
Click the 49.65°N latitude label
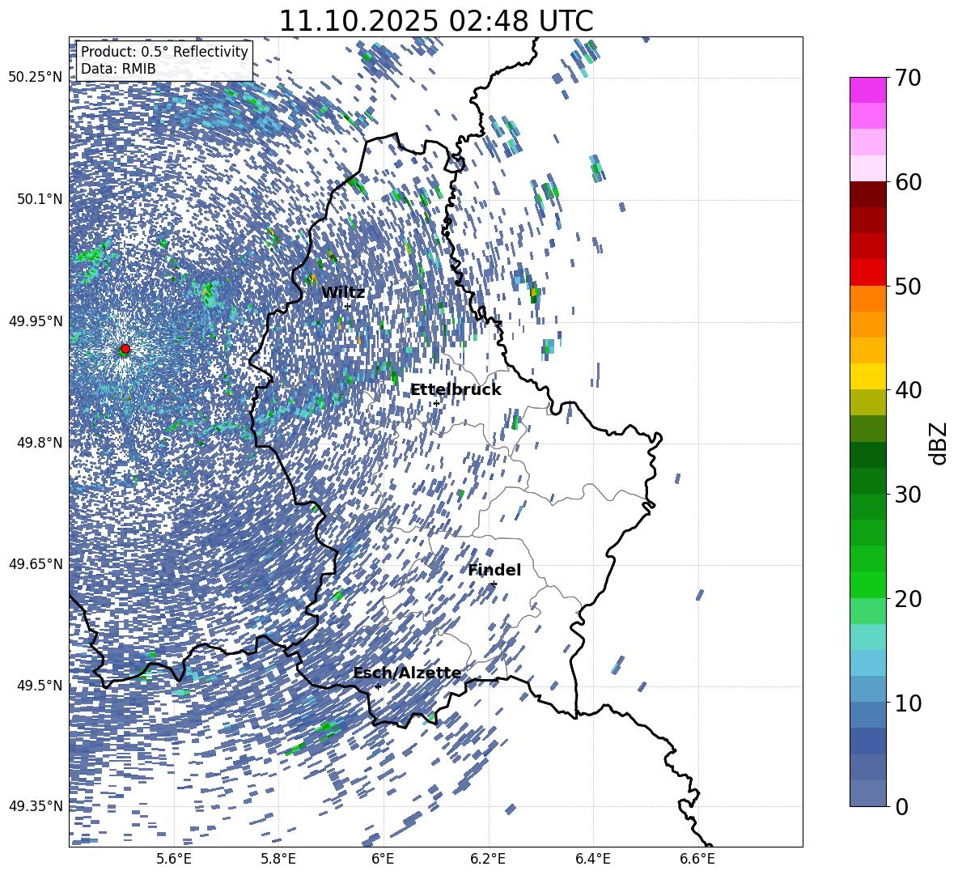[x=36, y=564]
